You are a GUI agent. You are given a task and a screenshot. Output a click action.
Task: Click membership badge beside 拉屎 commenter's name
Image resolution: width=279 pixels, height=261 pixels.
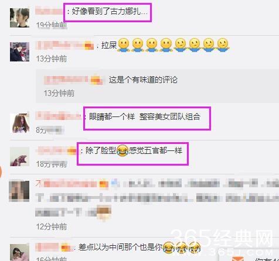(89, 46)
